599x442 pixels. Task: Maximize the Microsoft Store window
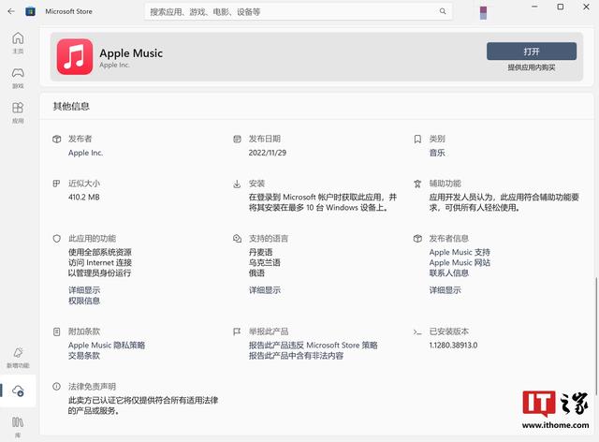pyautogui.click(x=561, y=7)
